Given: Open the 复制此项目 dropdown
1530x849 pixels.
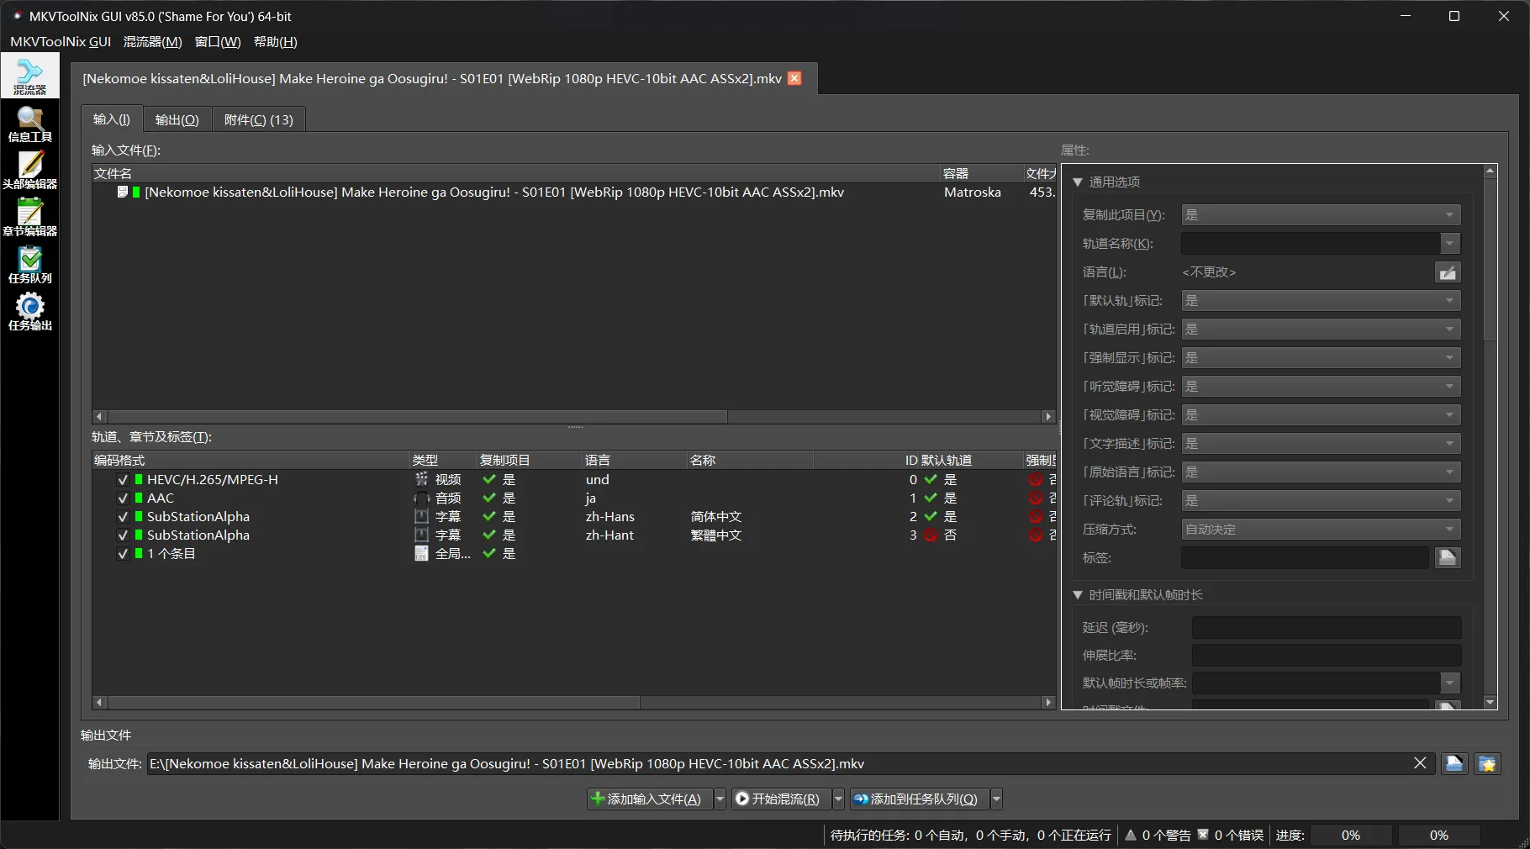Looking at the screenshot, I should [1320, 215].
